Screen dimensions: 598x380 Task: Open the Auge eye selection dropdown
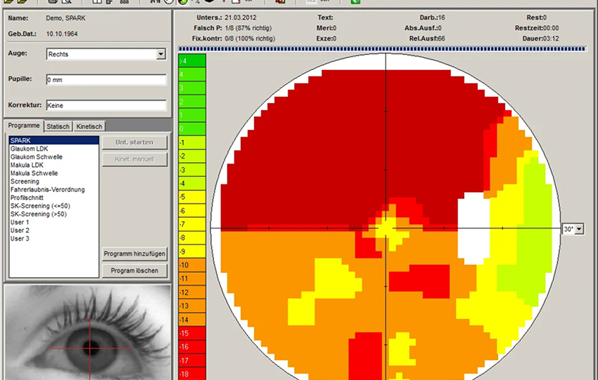161,54
